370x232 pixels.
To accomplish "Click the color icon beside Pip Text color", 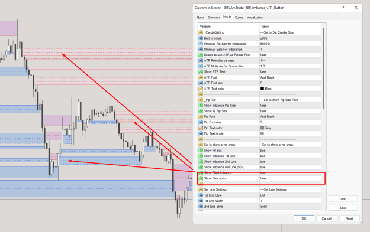I will 201,128.
